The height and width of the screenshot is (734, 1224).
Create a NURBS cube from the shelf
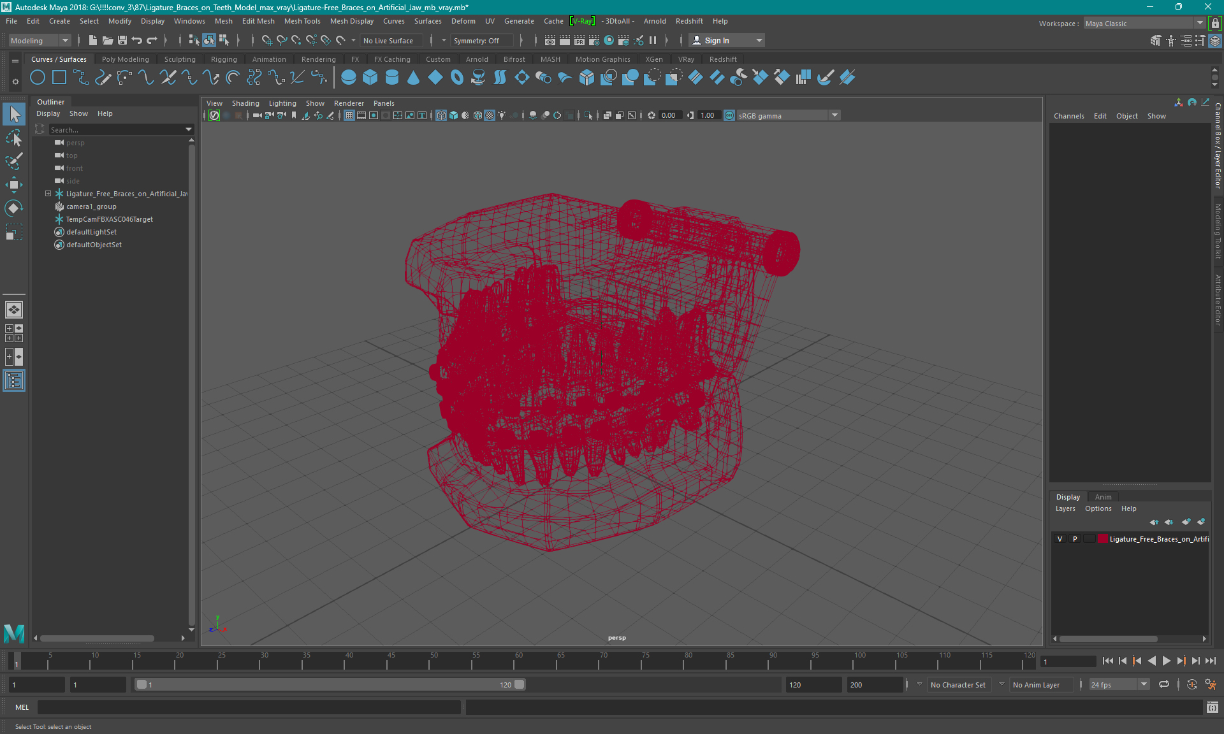point(370,78)
